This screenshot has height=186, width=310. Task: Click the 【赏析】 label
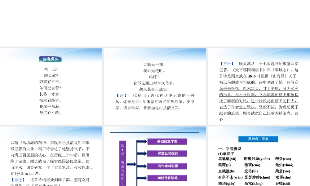tap(227, 64)
